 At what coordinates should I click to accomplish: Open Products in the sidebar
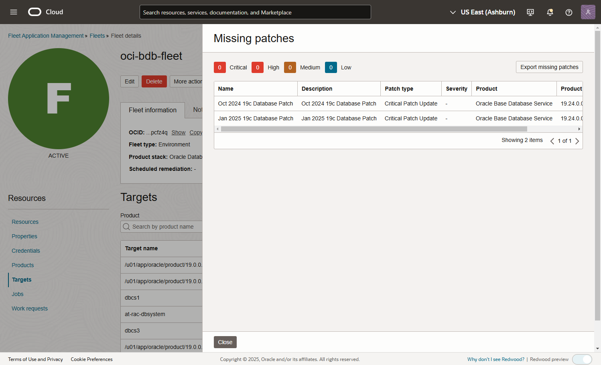pos(23,265)
